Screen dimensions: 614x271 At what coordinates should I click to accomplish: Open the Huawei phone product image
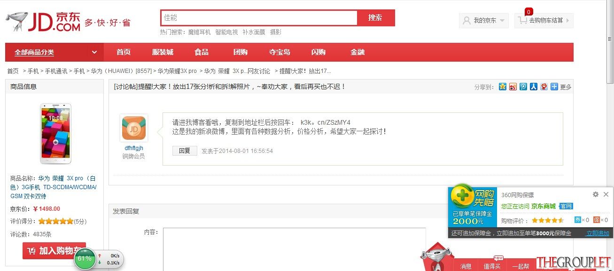(55, 134)
